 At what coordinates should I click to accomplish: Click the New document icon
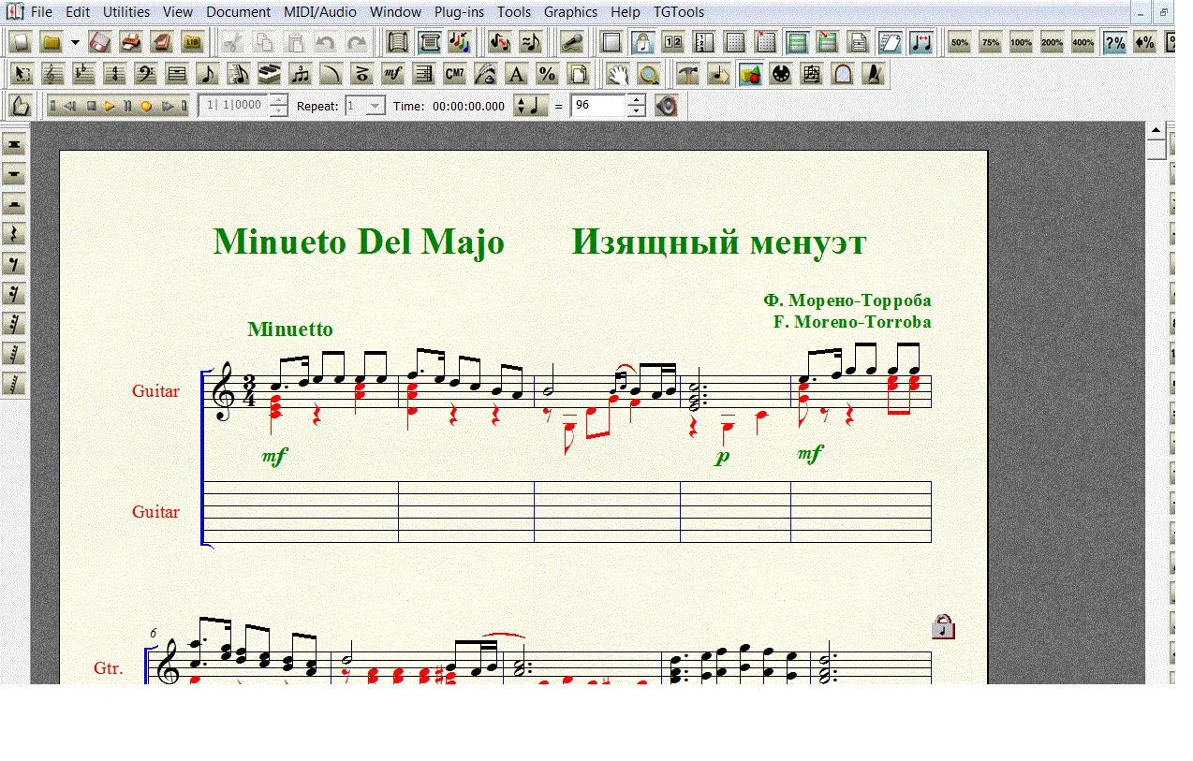click(21, 42)
